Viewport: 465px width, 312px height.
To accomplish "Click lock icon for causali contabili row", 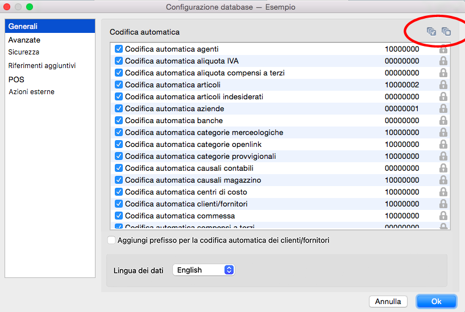I will coord(443,168).
